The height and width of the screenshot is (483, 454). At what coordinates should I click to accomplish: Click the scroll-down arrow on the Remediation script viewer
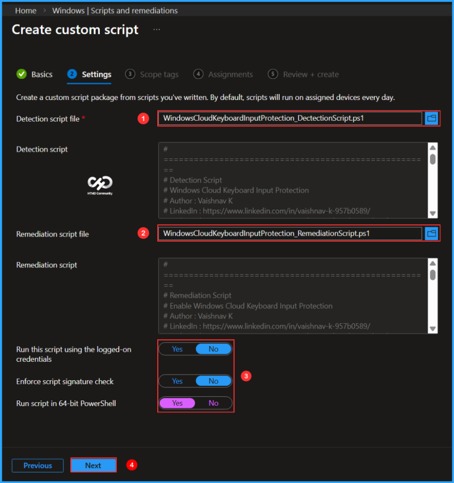point(432,327)
